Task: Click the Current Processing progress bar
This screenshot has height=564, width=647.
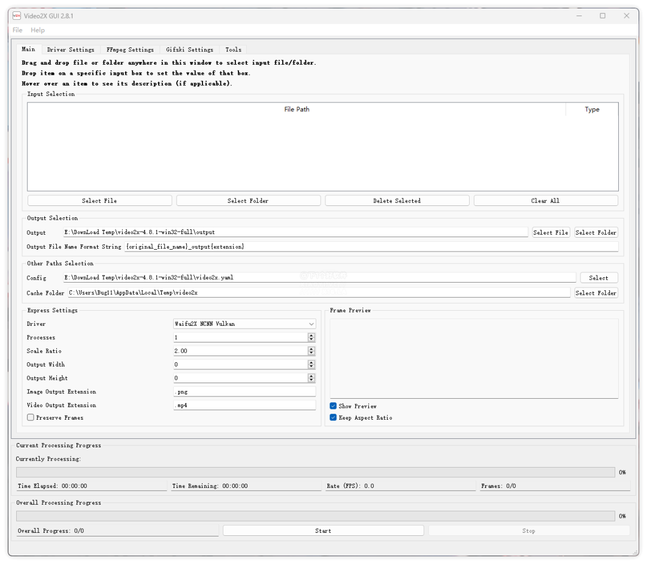Action: 315,472
